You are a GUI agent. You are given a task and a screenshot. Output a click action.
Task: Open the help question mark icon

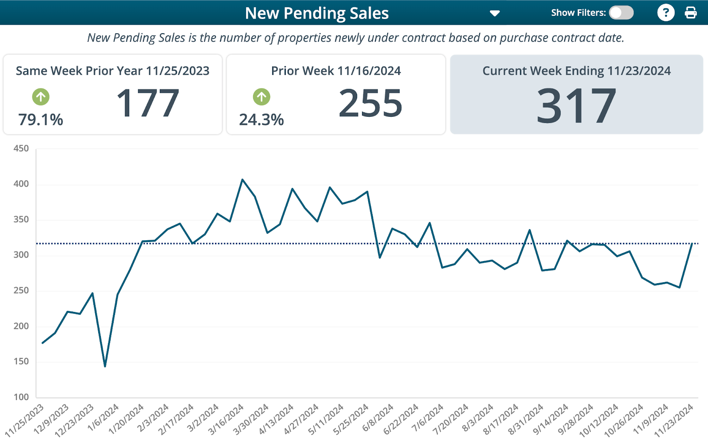click(666, 12)
